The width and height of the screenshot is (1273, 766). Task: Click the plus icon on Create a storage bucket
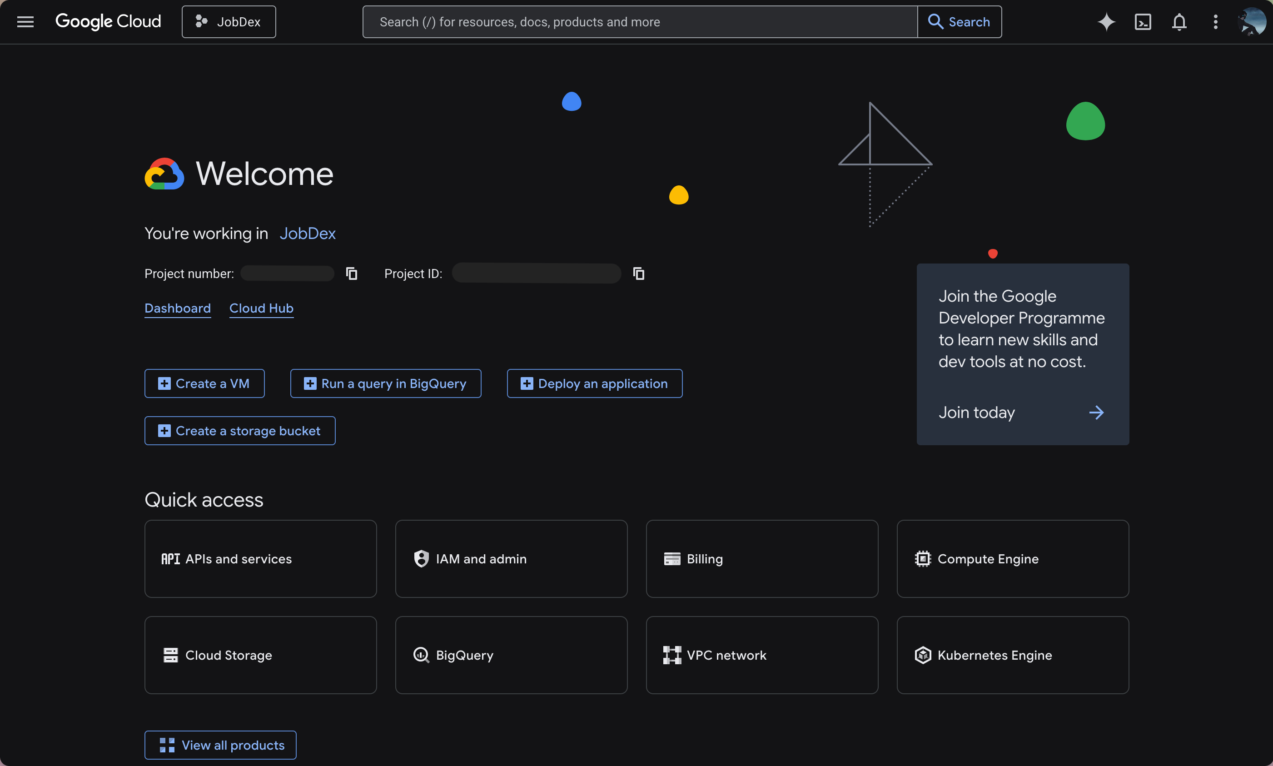(164, 431)
